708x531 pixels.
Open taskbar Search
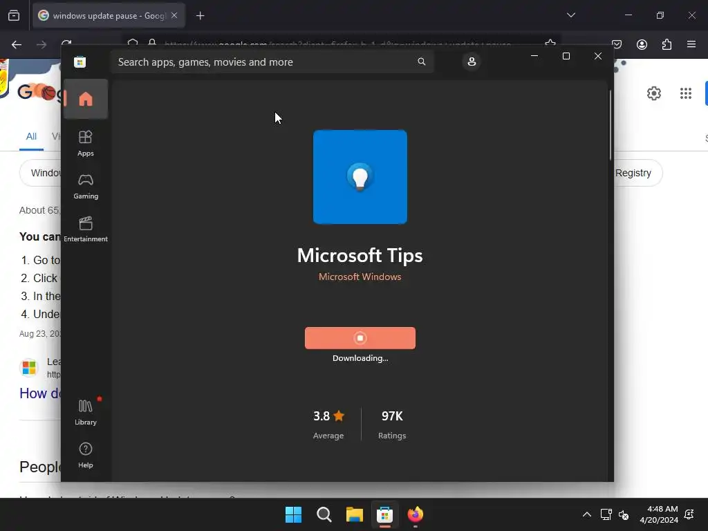[x=324, y=514]
